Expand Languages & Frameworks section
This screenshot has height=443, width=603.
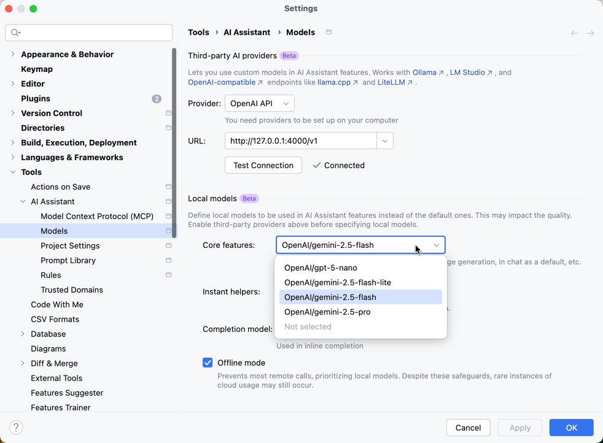(13, 157)
